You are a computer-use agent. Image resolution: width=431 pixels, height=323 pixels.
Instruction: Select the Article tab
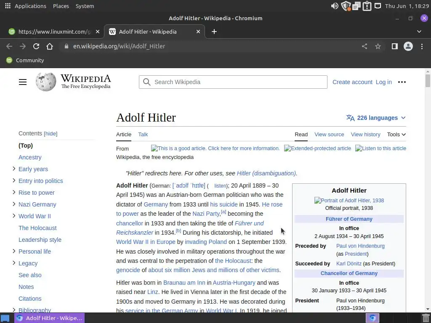click(x=124, y=134)
